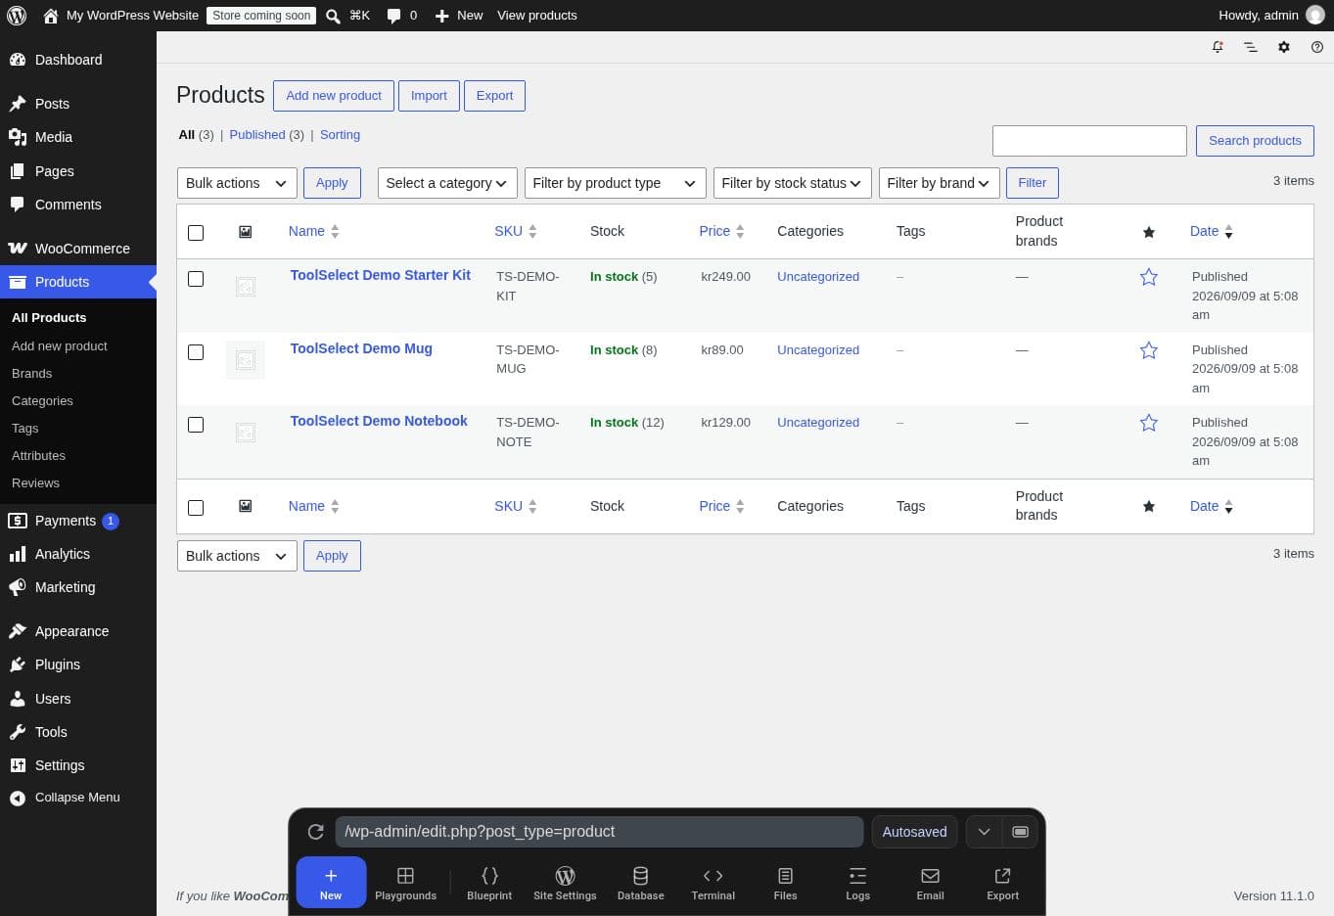Click the refresh icon beside URL bar
This screenshot has width=1334, height=916.
pos(315,832)
